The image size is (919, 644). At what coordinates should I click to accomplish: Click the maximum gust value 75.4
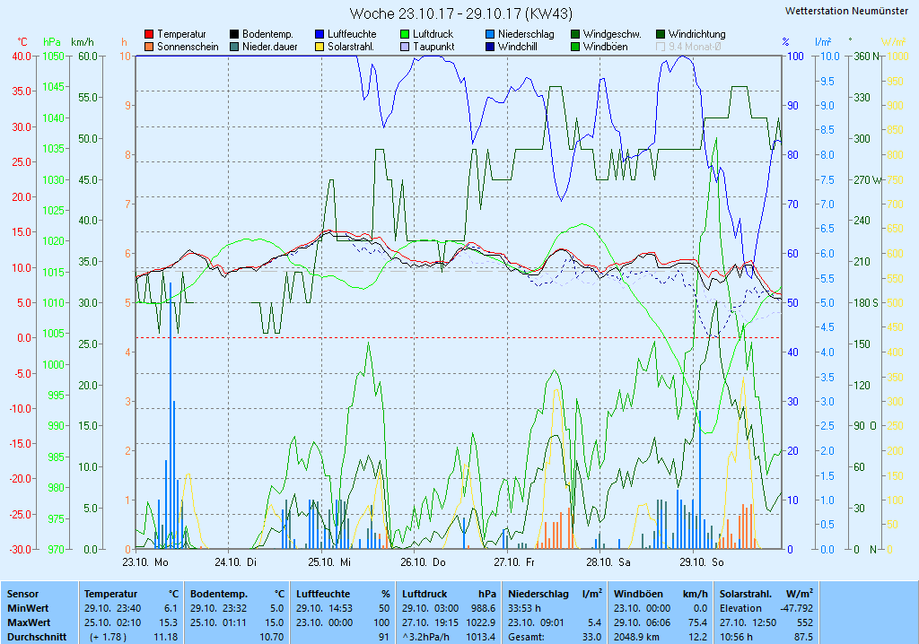pyautogui.click(x=696, y=622)
